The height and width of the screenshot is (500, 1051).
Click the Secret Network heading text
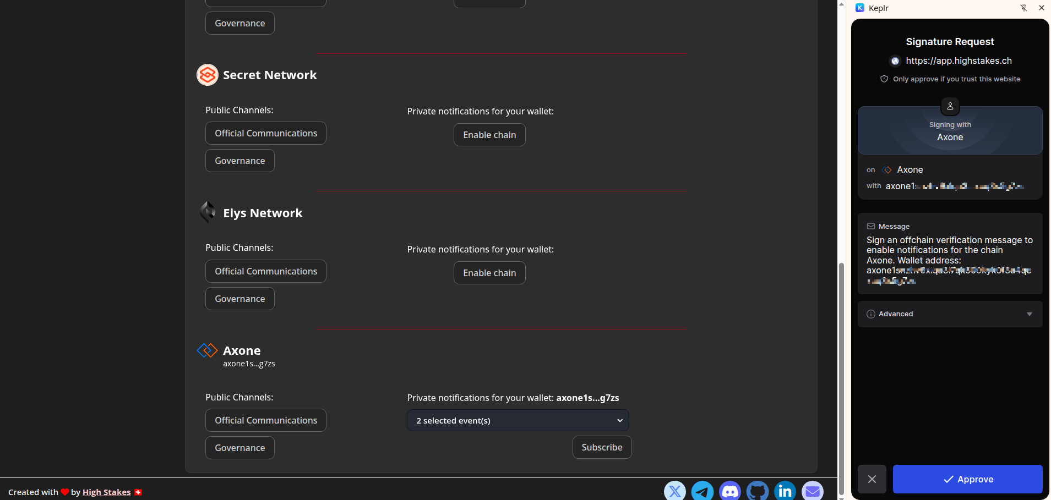270,75
